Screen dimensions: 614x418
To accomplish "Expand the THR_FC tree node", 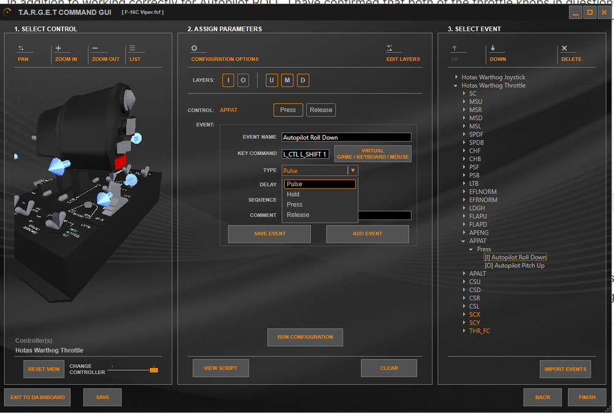I will click(x=464, y=331).
